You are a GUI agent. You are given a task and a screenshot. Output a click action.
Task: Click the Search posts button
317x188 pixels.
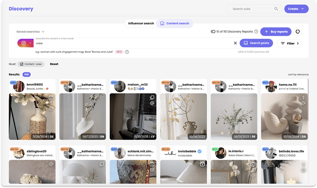click(256, 43)
